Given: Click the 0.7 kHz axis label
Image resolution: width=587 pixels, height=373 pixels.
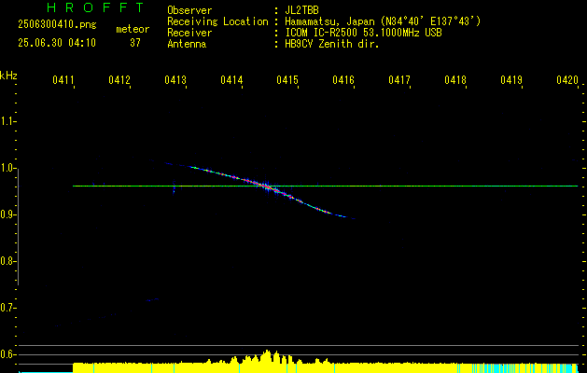Looking at the screenshot, I should [7, 308].
